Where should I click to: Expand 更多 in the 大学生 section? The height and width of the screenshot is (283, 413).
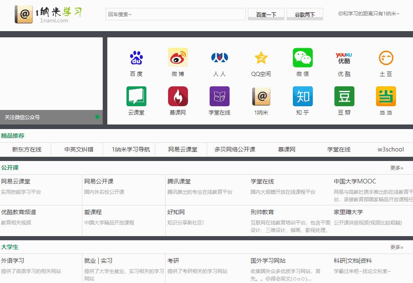(396, 247)
